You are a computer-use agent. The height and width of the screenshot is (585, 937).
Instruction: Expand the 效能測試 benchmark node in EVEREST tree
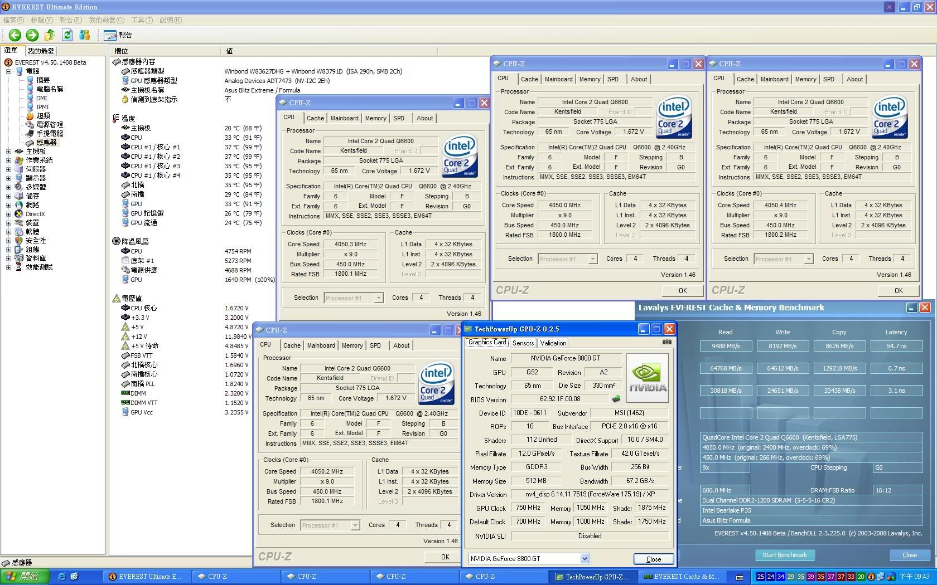point(8,267)
